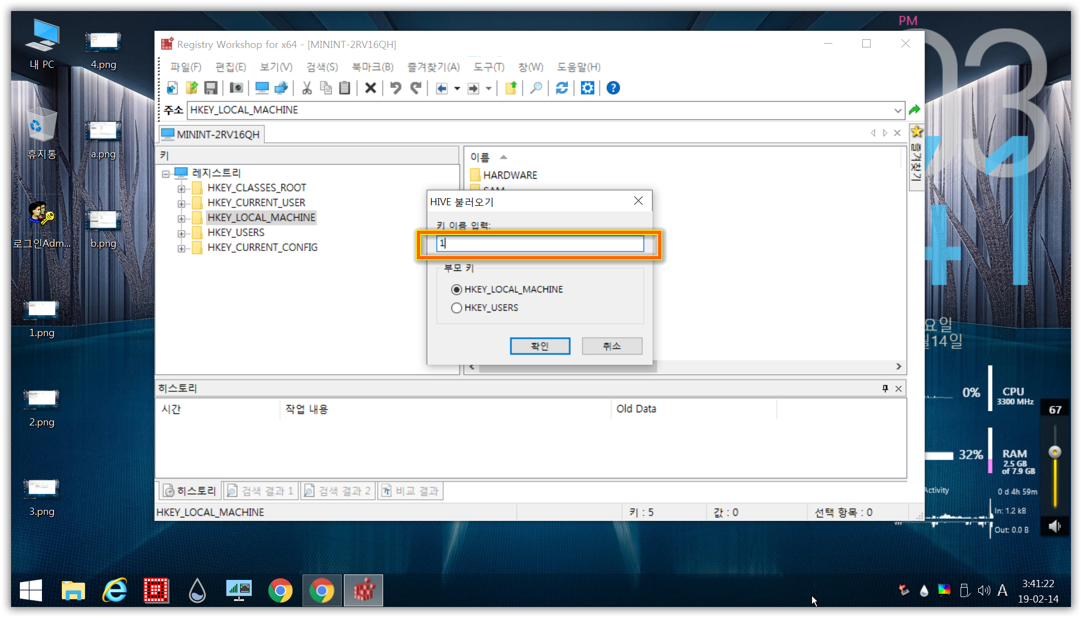This screenshot has height=618, width=1082.
Task: Click the connect network registry icon
Action: (281, 88)
